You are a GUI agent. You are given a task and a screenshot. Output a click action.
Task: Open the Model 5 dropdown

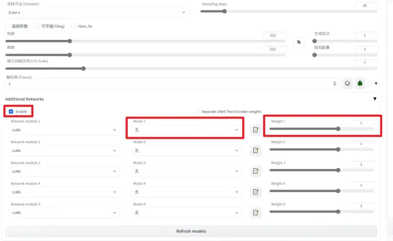click(x=186, y=213)
